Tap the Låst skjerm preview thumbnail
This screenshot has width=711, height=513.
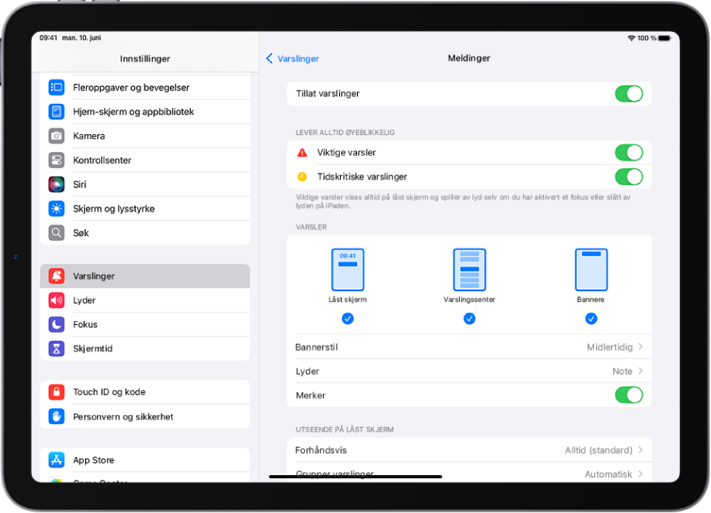point(348,270)
